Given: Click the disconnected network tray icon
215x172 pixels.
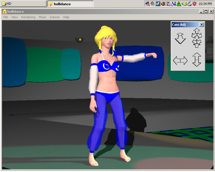Looking at the screenshot, I should click(148, 4).
